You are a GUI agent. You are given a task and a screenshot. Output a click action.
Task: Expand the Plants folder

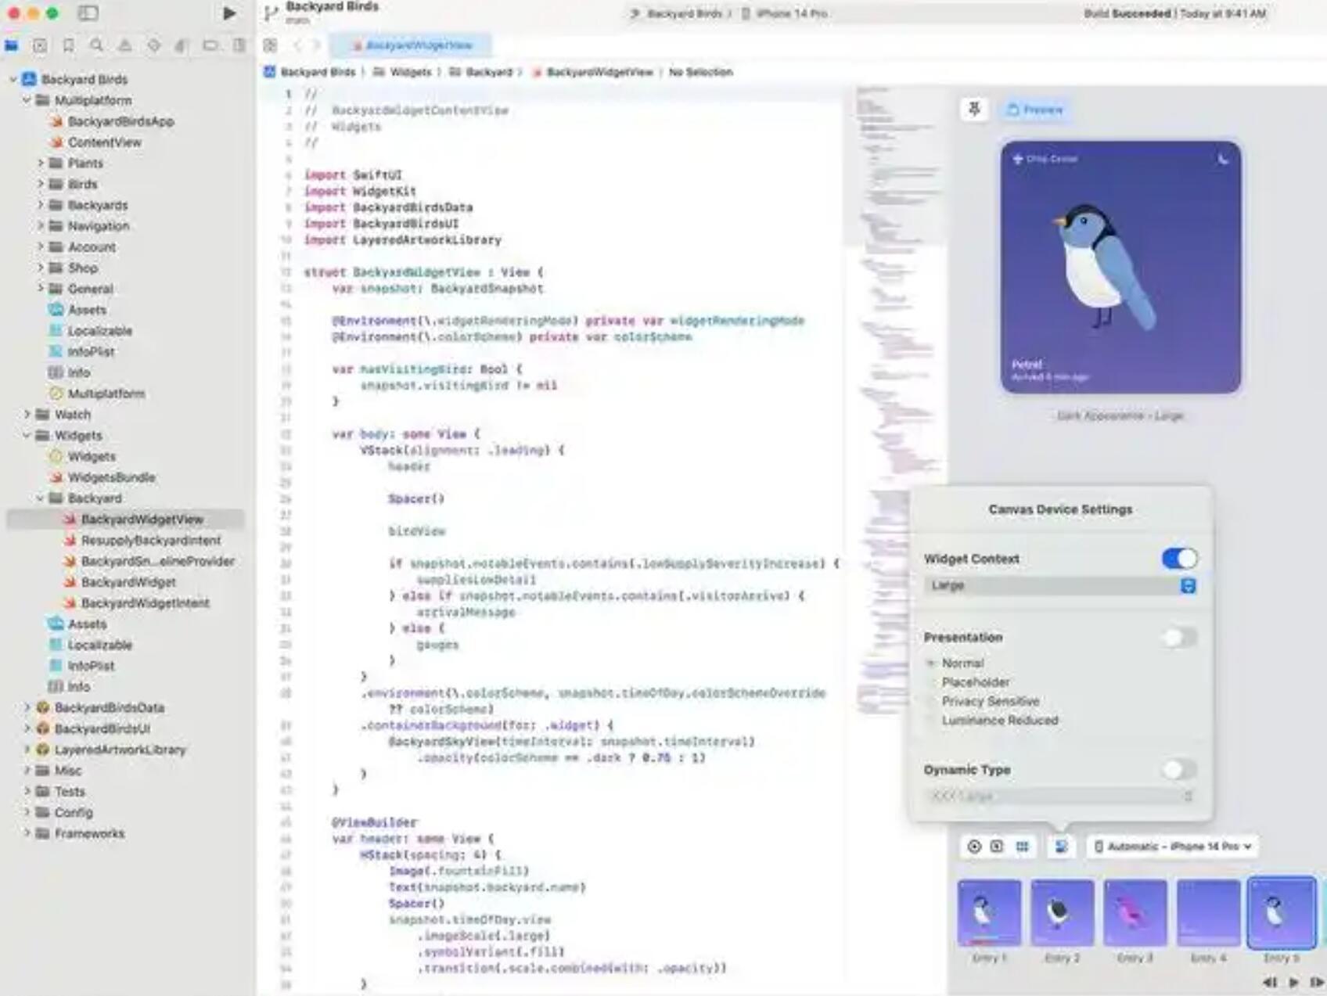coord(41,163)
